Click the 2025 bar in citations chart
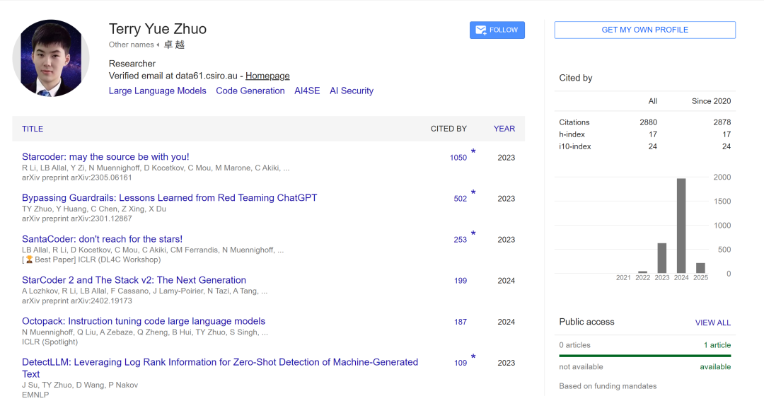This screenshot has width=764, height=401. point(700,268)
